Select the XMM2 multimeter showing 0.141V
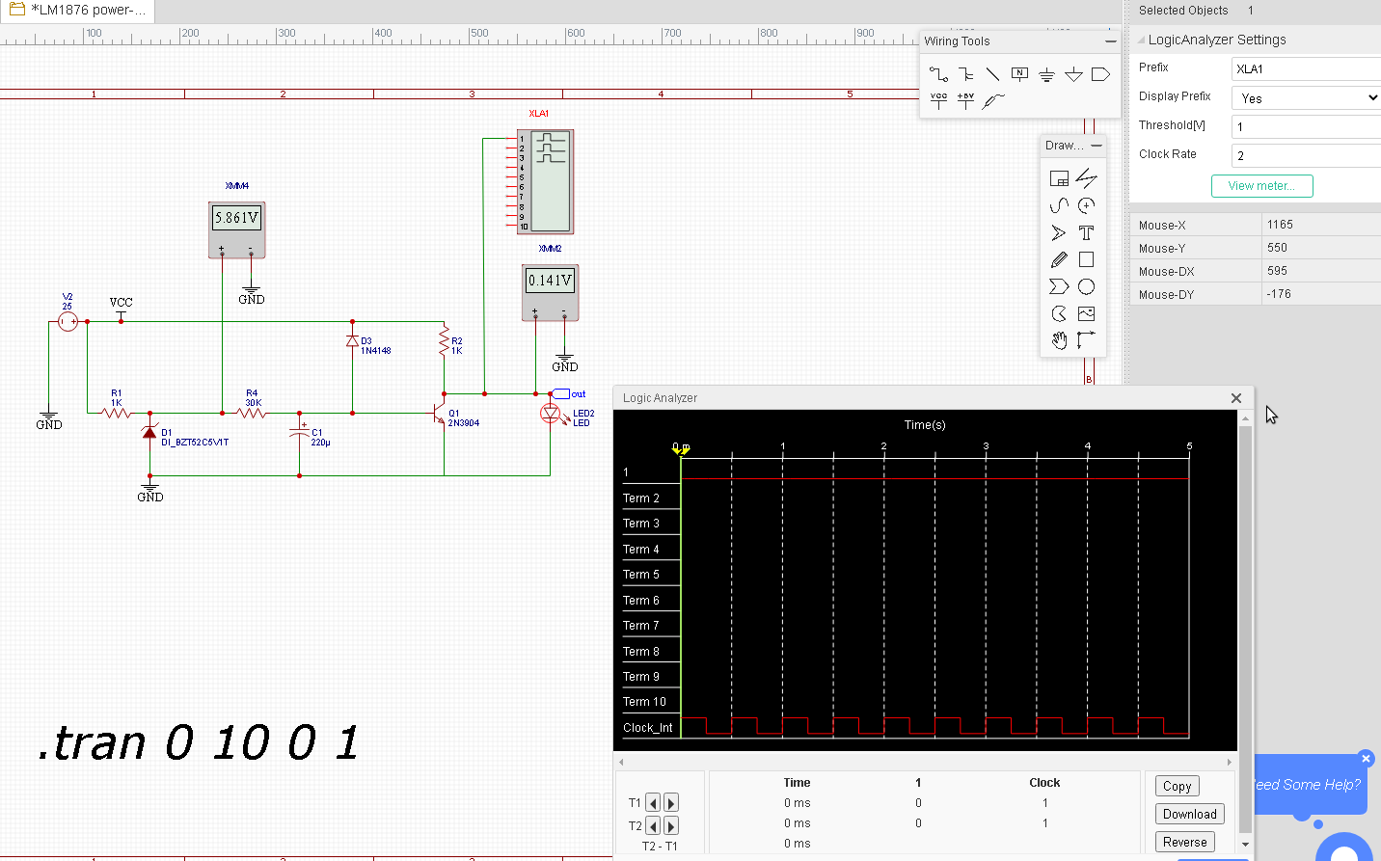The width and height of the screenshot is (1381, 861). click(x=550, y=292)
